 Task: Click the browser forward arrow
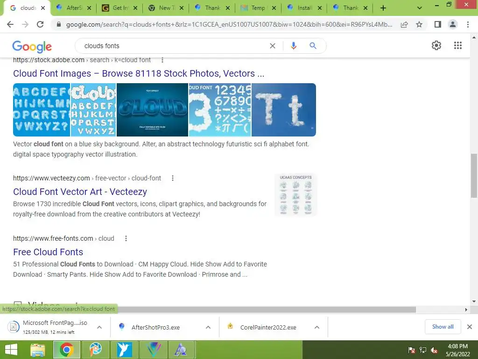pyautogui.click(x=25, y=24)
